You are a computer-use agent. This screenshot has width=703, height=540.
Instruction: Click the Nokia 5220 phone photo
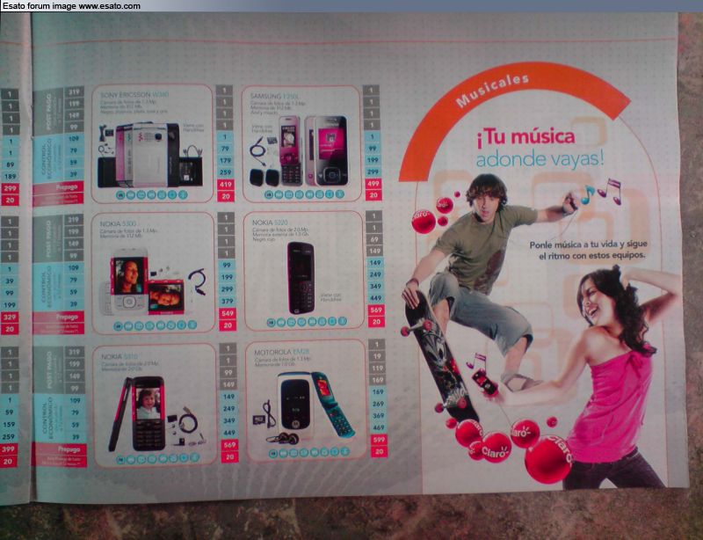[301, 278]
